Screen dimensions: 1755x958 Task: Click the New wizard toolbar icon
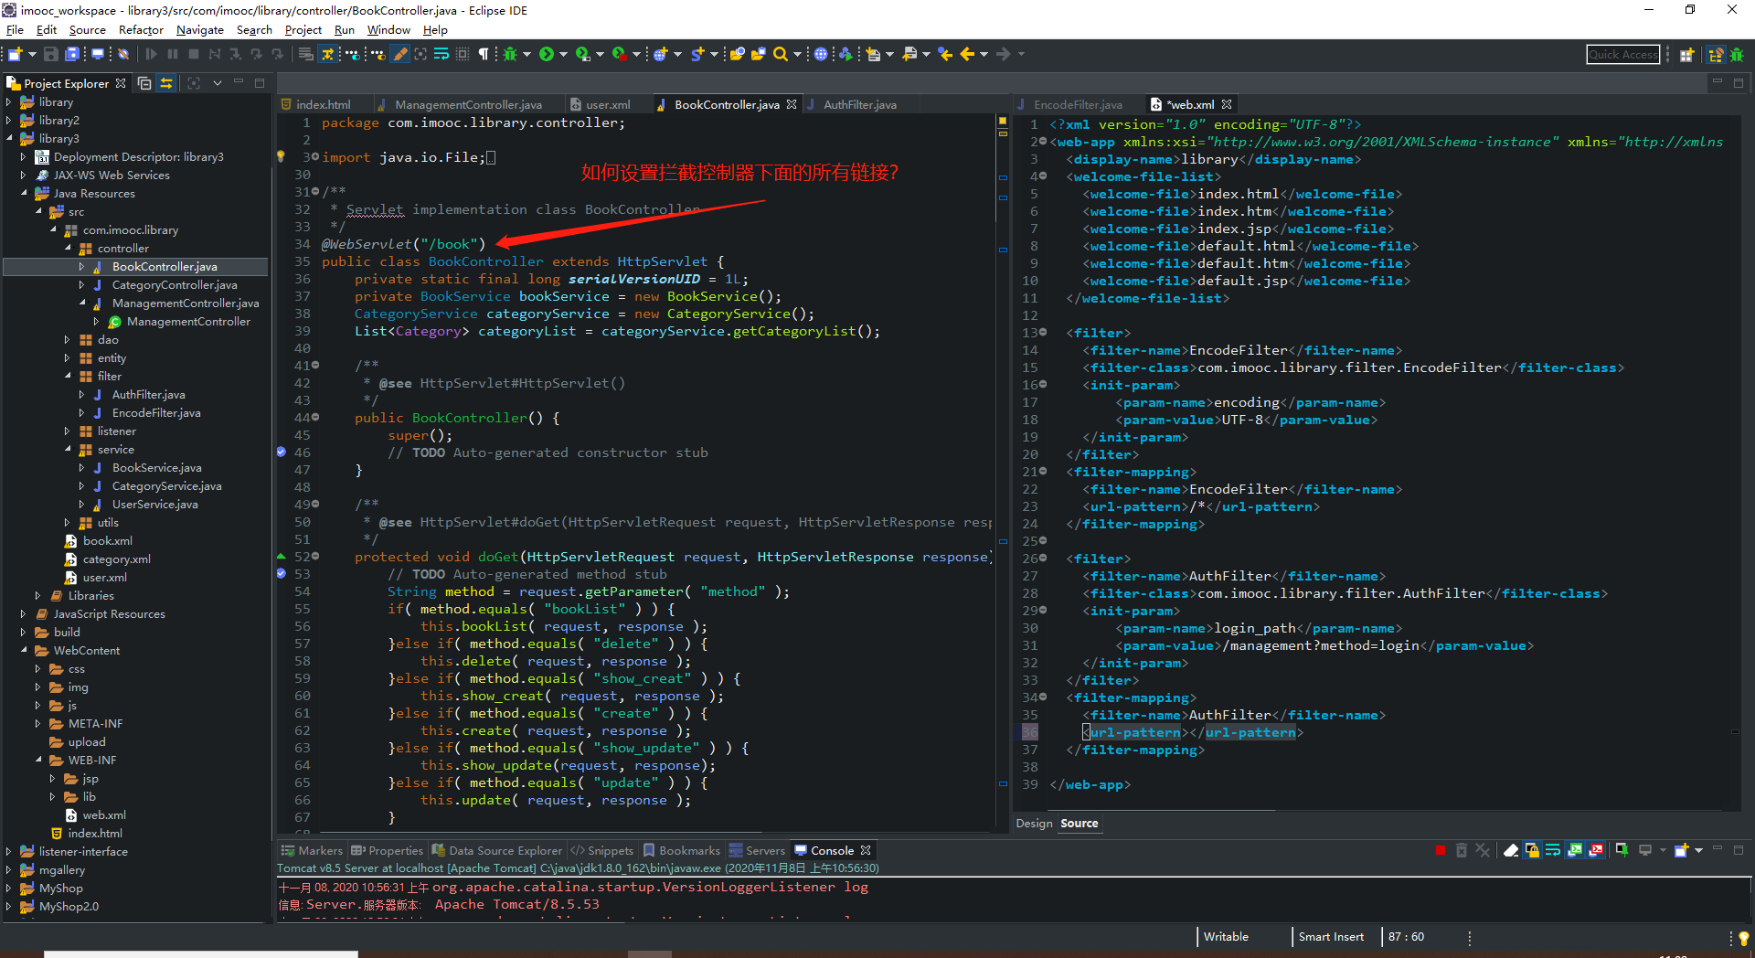point(15,55)
